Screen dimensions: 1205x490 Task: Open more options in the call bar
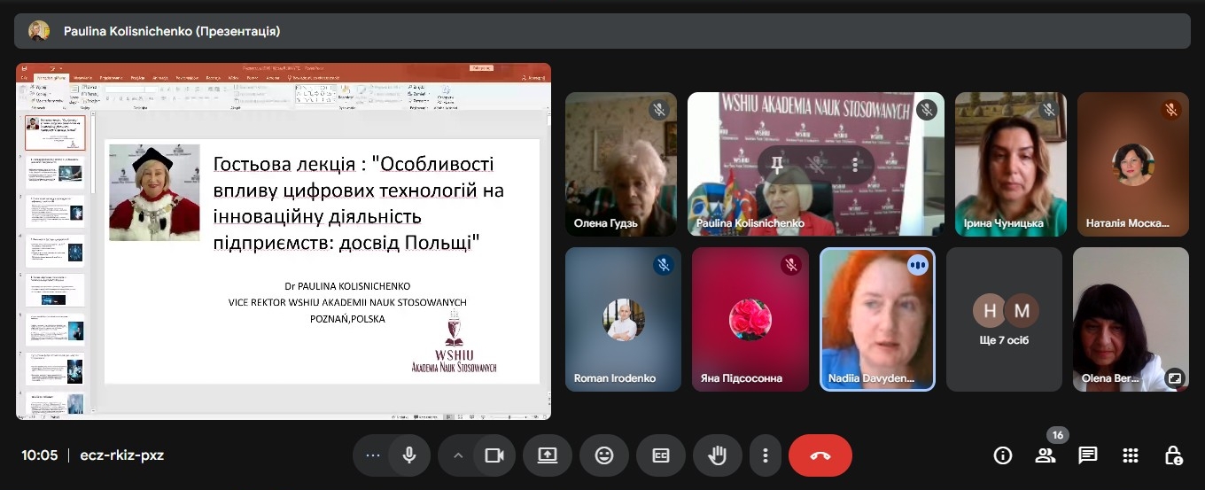pos(765,455)
